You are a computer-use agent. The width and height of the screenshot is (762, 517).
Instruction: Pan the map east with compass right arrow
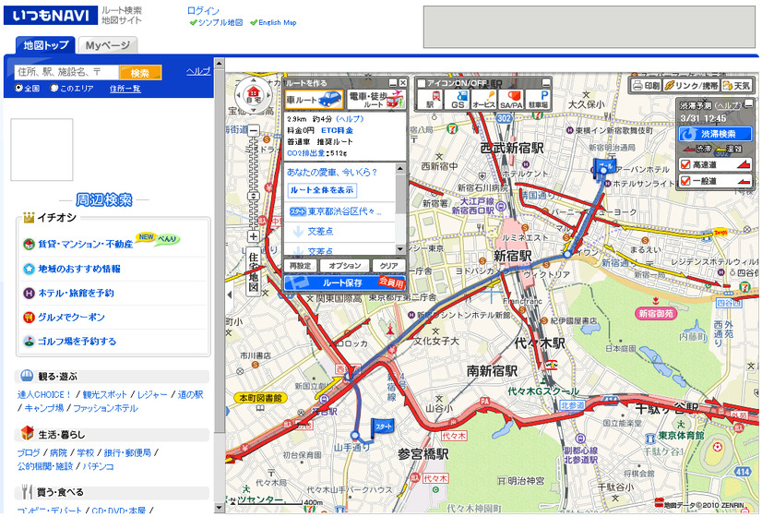(x=268, y=95)
